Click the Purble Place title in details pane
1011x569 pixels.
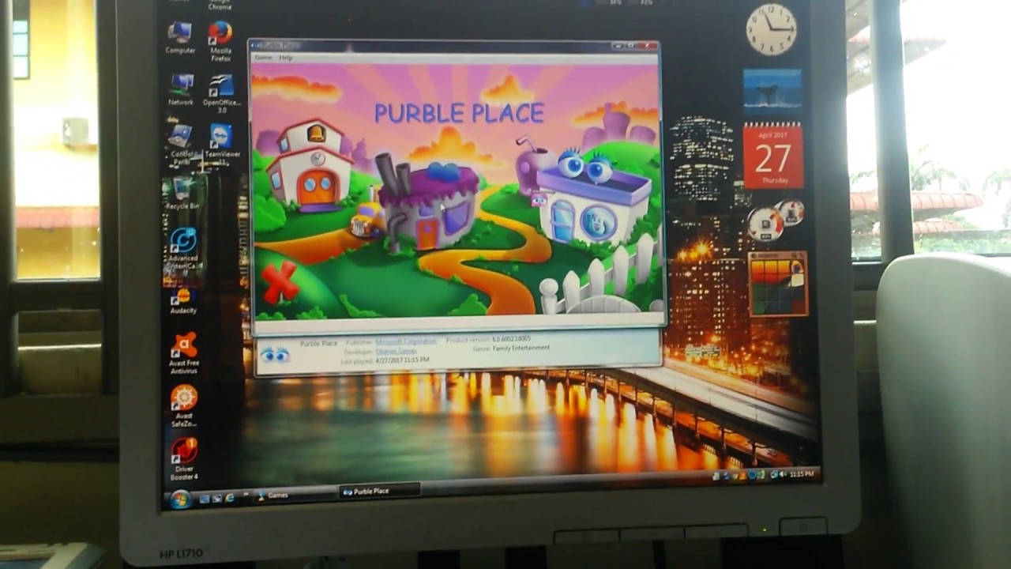[x=318, y=343]
